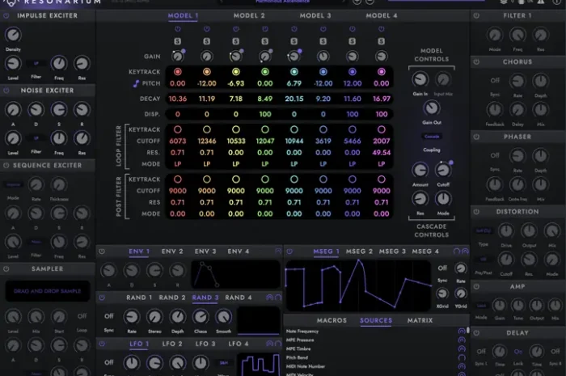Viewport: 566px width, 376px height.
Task: Select the MSEG 2 tab
Action: pos(359,251)
